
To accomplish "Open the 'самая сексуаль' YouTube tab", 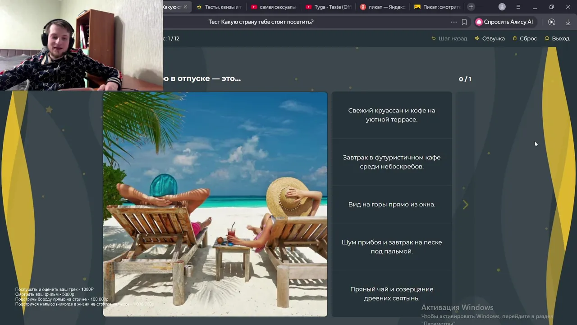I will (274, 7).
